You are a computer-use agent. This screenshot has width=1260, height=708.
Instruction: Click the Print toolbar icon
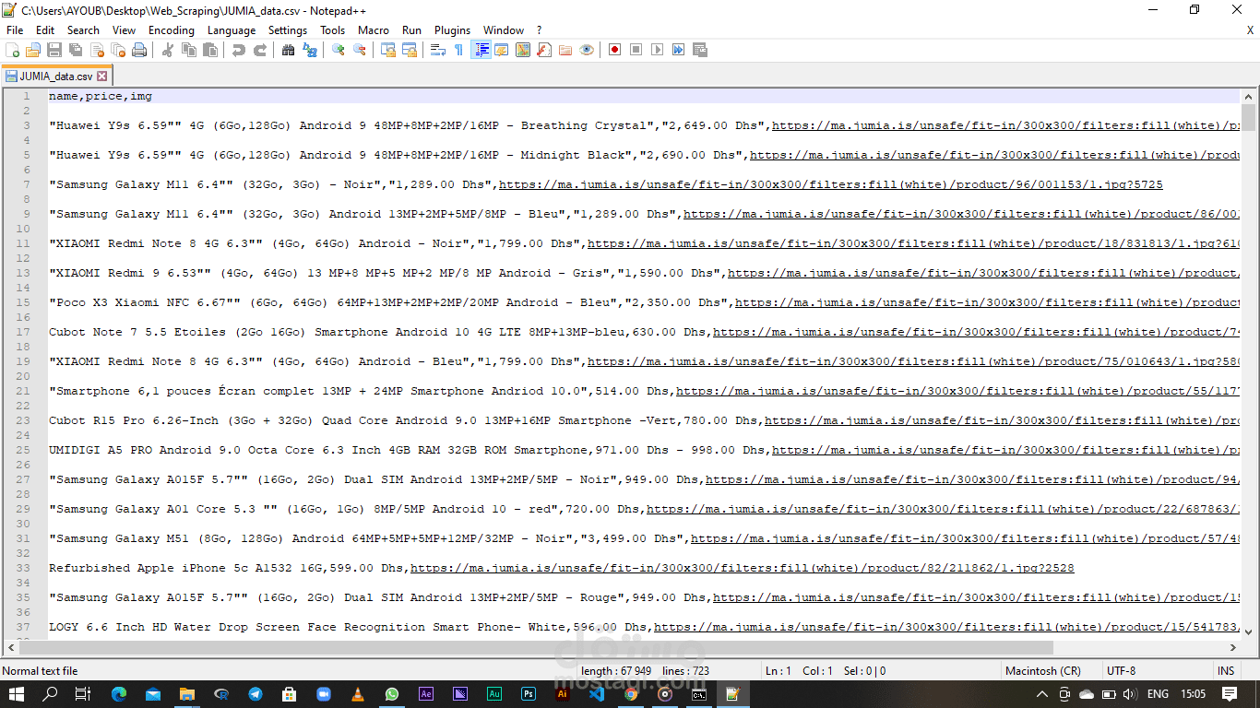tap(139, 50)
